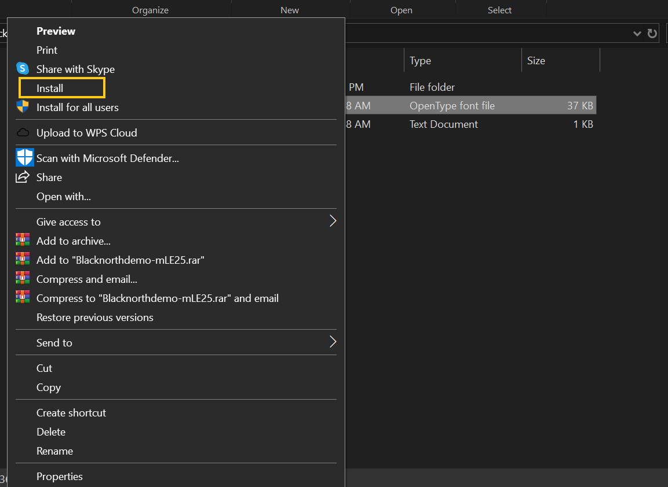Select Properties at the bottom of the menu
This screenshot has height=487, width=668.
(60, 476)
